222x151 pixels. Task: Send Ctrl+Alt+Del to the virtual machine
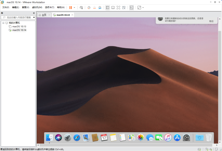(x=81, y=8)
